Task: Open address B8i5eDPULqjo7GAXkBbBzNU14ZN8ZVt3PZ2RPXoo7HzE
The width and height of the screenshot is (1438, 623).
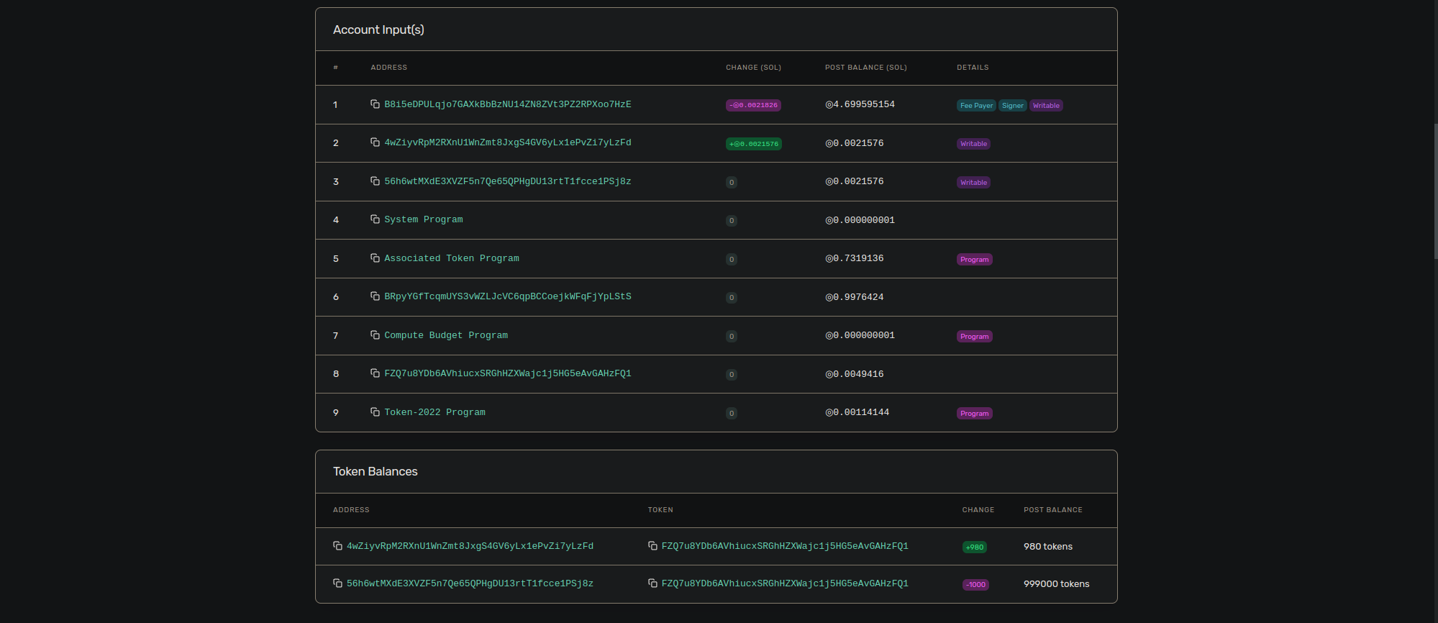Action: (508, 104)
